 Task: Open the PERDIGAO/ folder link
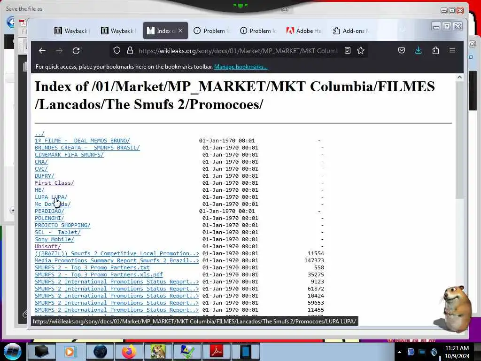point(49,211)
